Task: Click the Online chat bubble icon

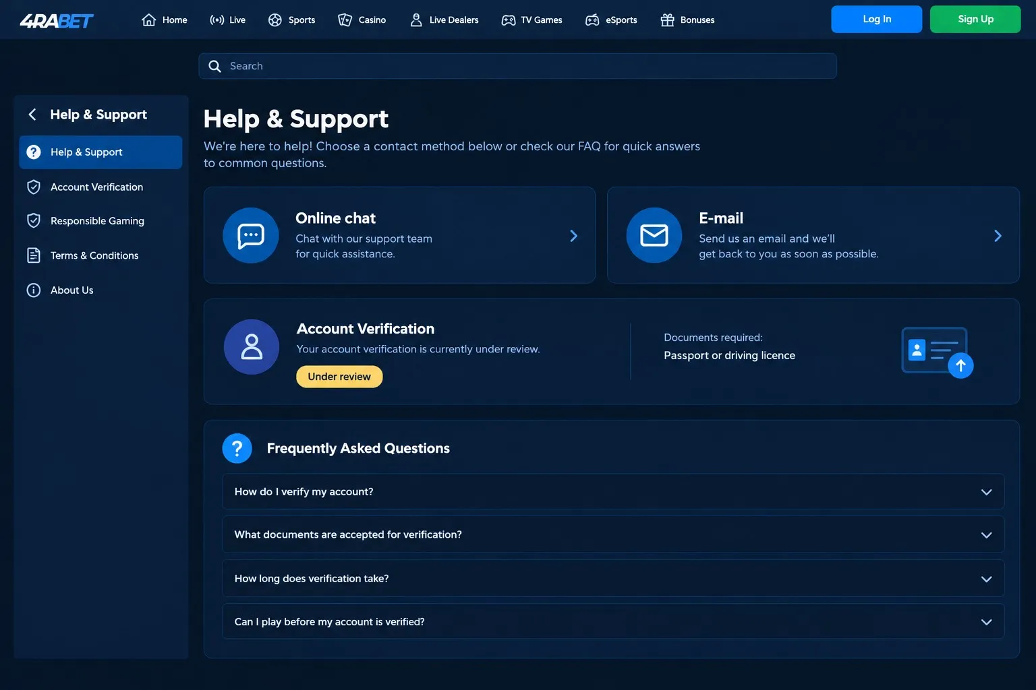Action: [x=251, y=235]
